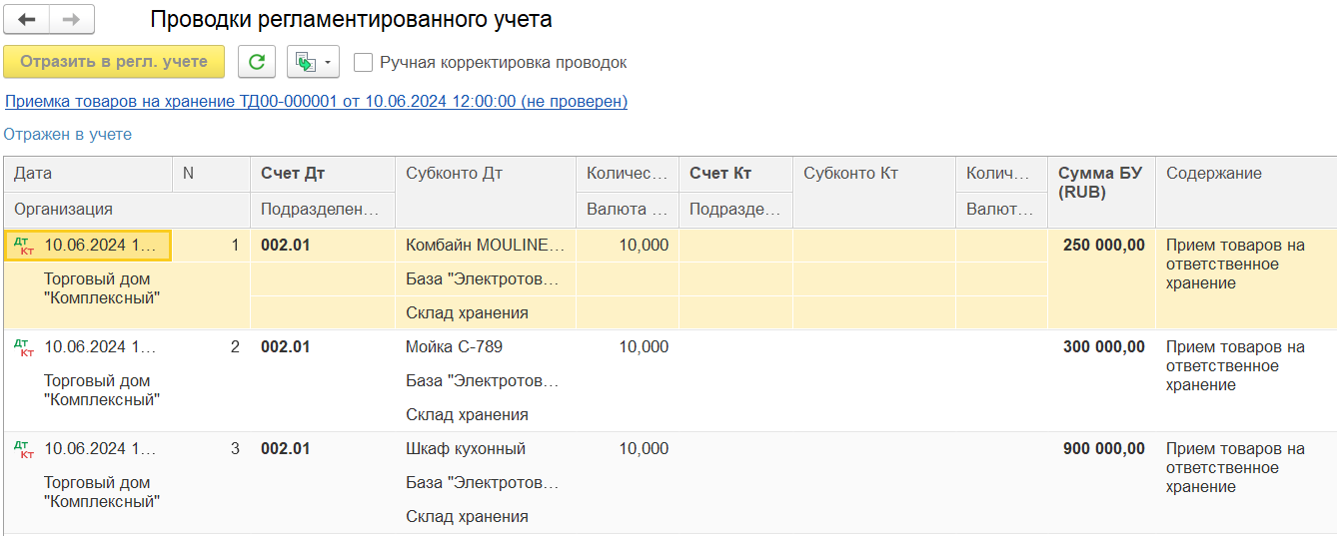1337x536 pixels.
Task: Open dropdown arrow next to the documents icon
Action: [328, 62]
